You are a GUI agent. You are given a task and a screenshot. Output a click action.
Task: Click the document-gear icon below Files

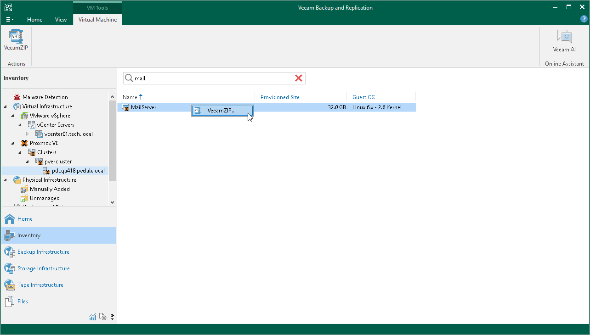pyautogui.click(x=103, y=317)
